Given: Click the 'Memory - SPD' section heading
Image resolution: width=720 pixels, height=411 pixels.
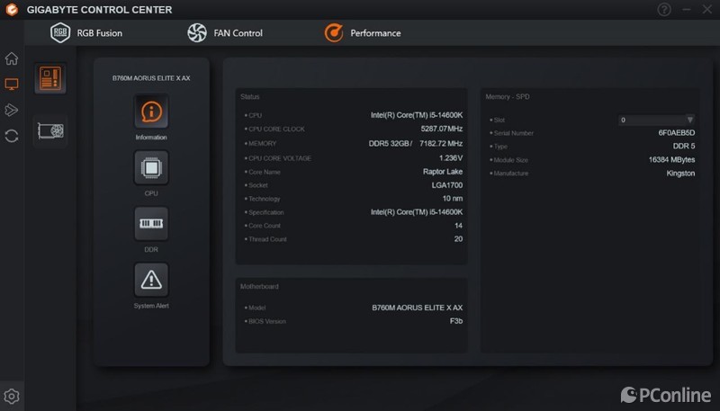Looking at the screenshot, I should point(508,97).
